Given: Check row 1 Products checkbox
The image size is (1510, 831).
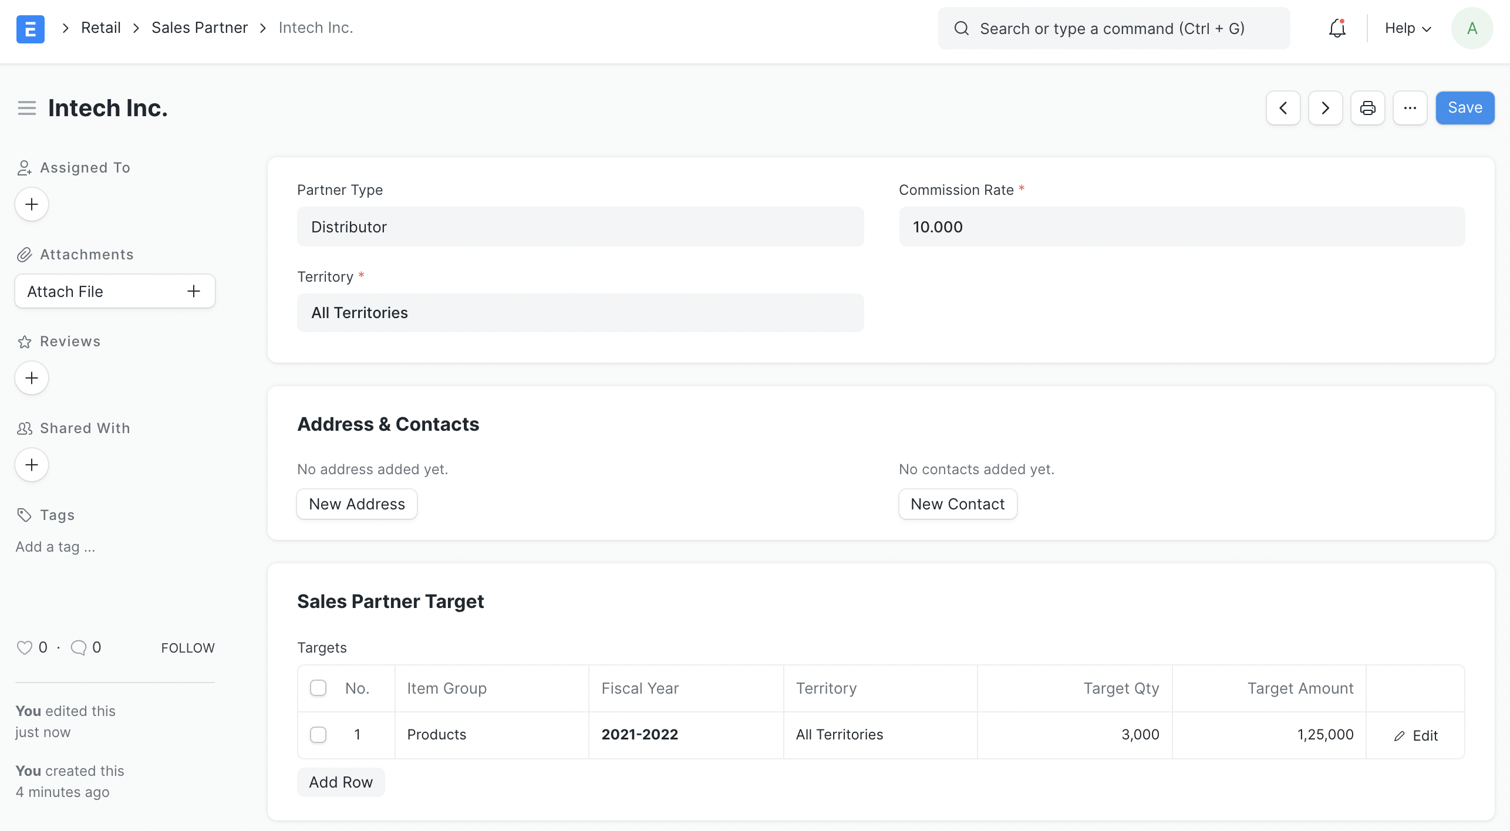Looking at the screenshot, I should point(318,734).
